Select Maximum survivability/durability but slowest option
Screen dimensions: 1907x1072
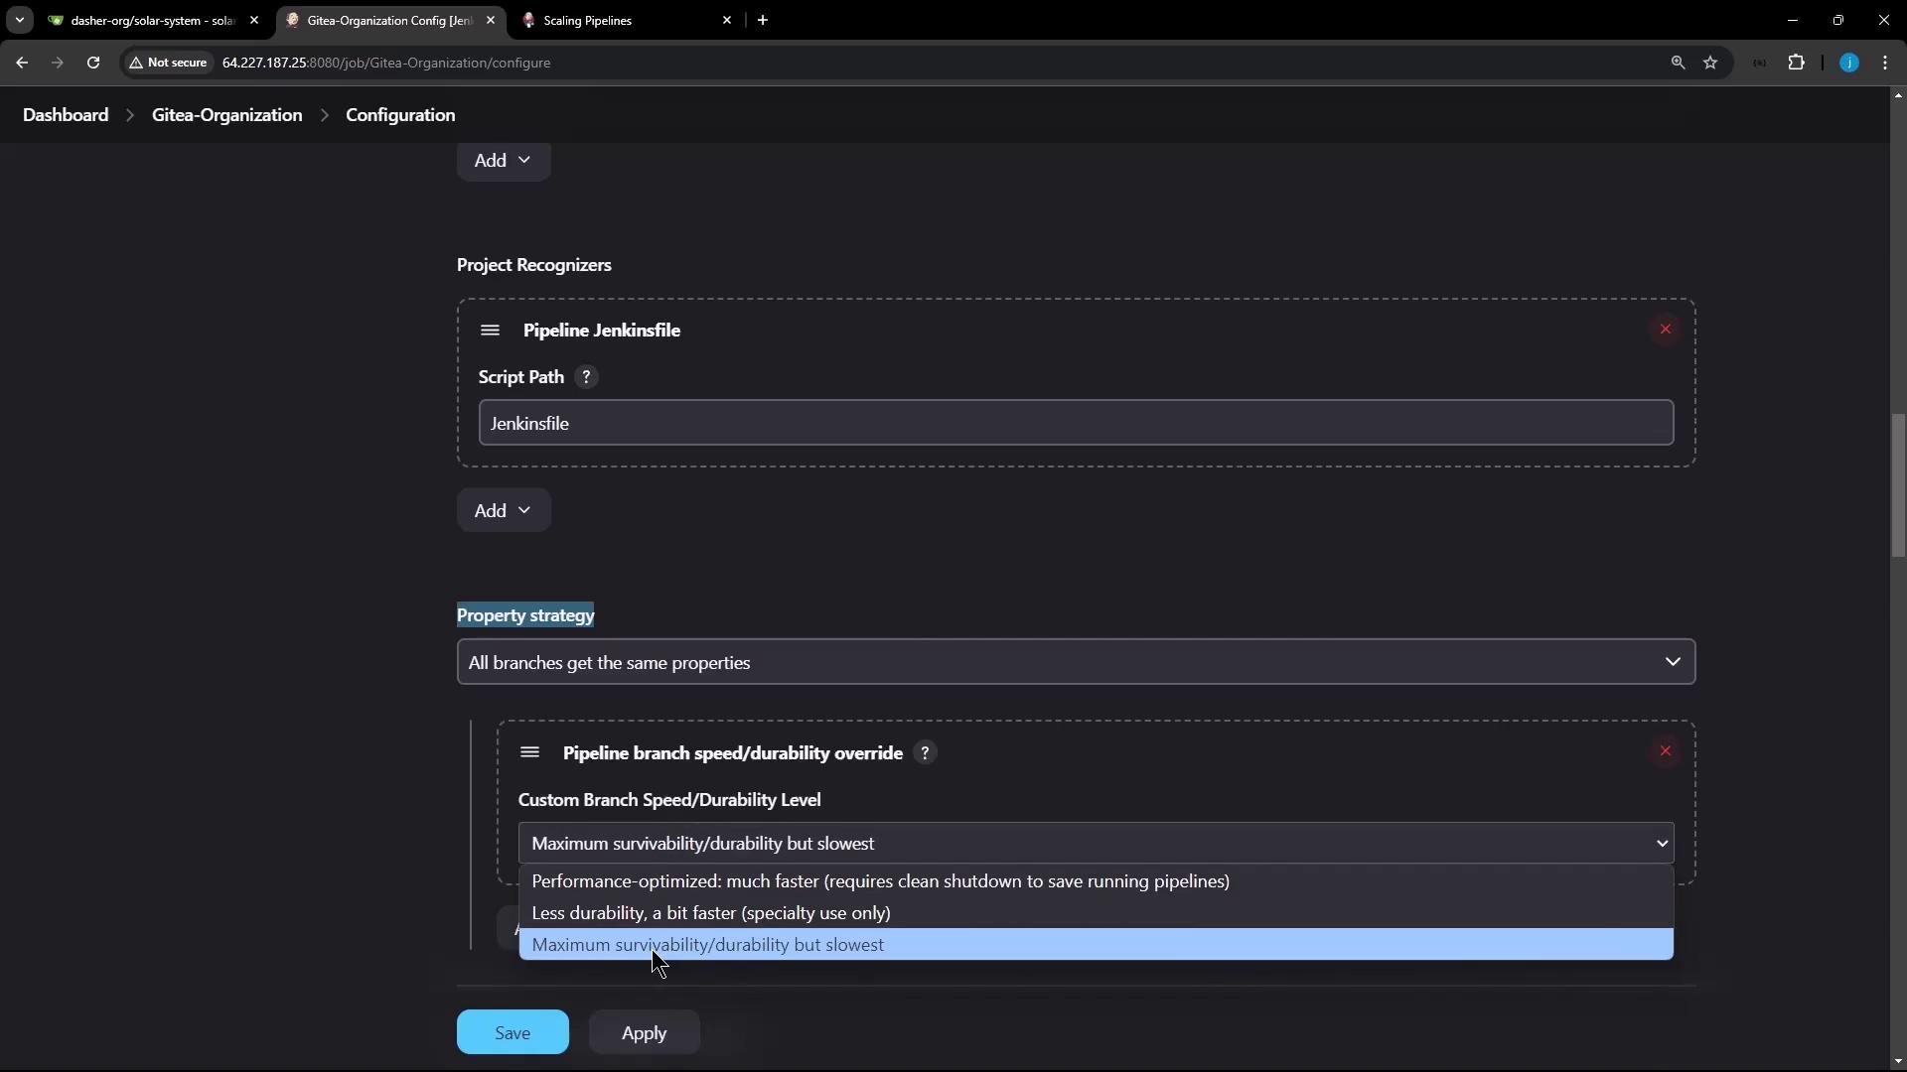(707, 945)
